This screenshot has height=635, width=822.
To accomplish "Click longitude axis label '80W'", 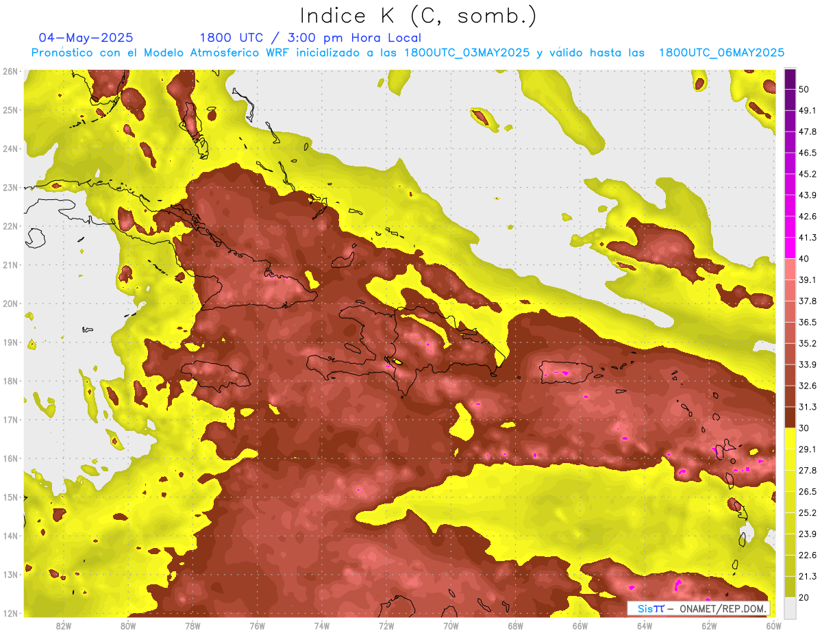I will [x=128, y=625].
